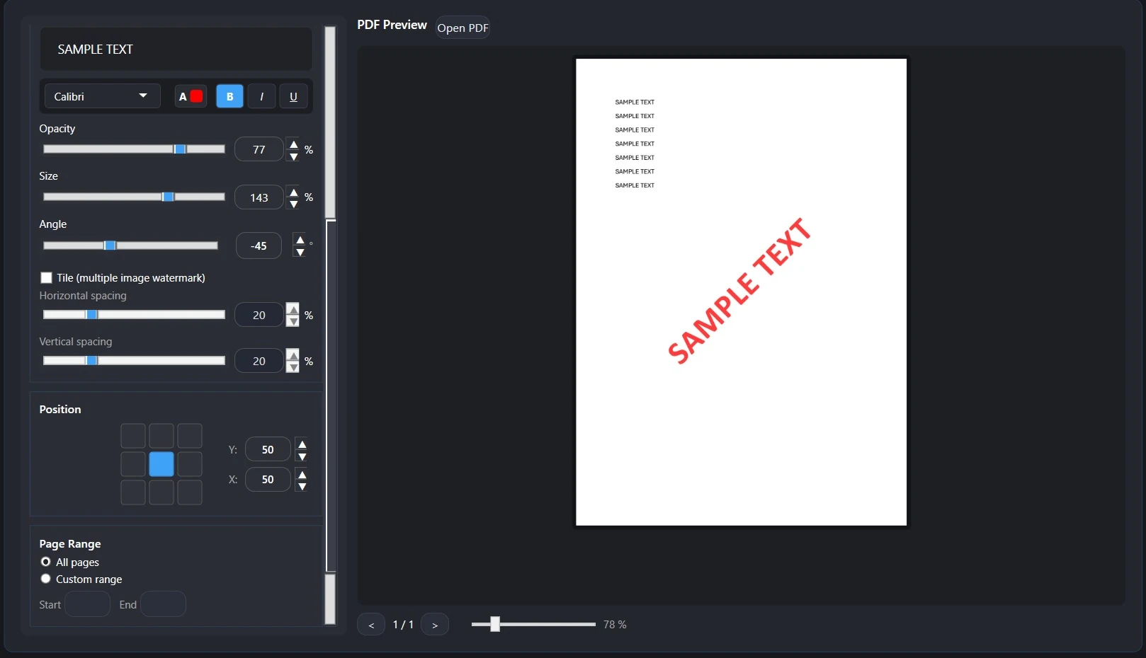Select the All pages option

tap(45, 562)
